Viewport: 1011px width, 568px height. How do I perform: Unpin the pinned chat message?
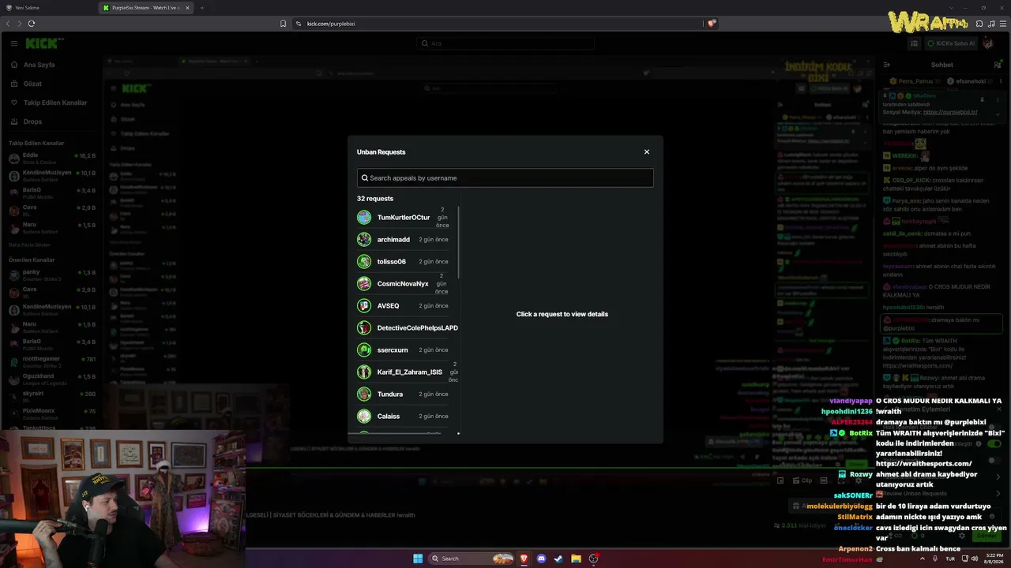click(982, 100)
